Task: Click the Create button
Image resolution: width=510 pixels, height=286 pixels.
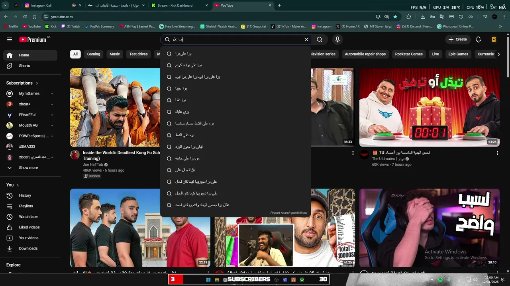Action: pos(457,39)
